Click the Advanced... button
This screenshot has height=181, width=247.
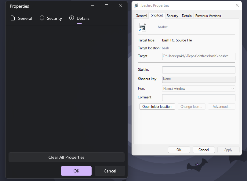click(x=221, y=107)
